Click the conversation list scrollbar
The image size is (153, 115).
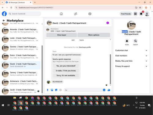[x=42, y=70]
